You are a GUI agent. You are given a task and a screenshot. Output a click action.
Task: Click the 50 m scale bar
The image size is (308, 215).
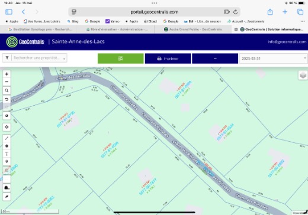pos(31,211)
